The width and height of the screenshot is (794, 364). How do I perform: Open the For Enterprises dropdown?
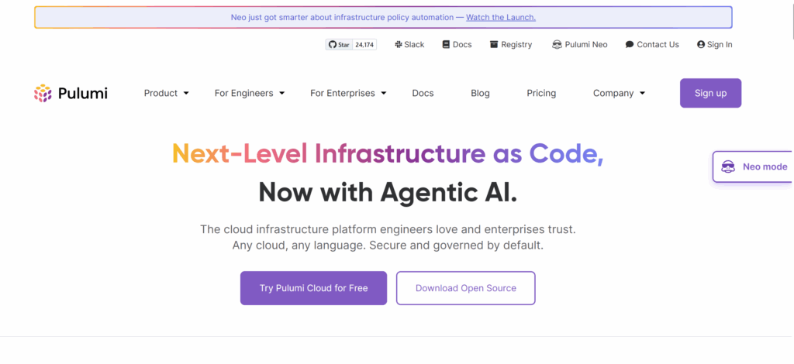[348, 93]
